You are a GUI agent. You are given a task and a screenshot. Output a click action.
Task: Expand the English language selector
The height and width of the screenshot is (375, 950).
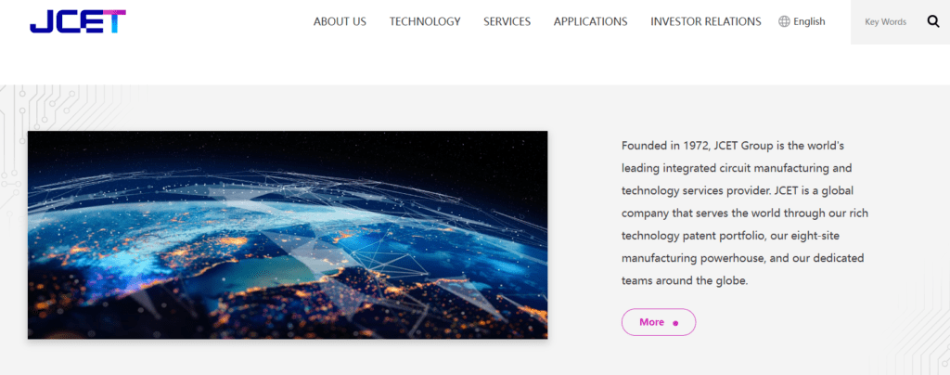809,21
